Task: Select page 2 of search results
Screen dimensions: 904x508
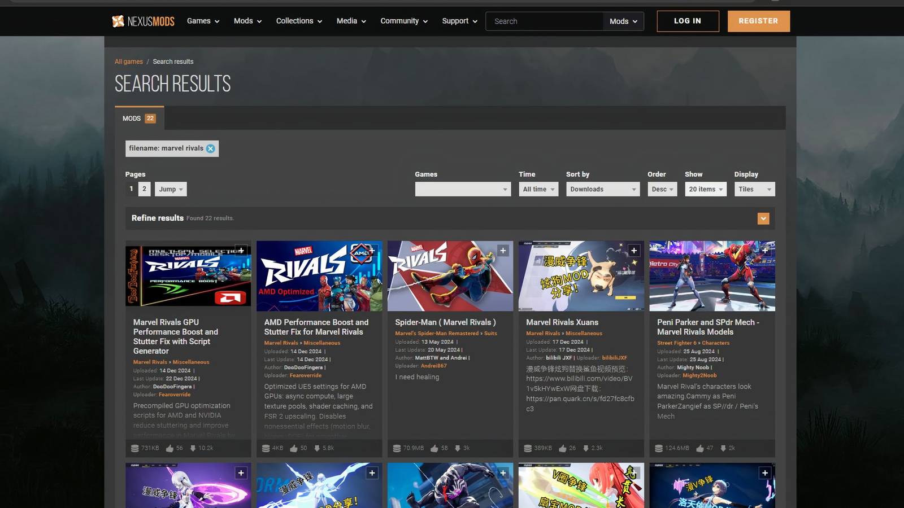Action: tap(144, 189)
